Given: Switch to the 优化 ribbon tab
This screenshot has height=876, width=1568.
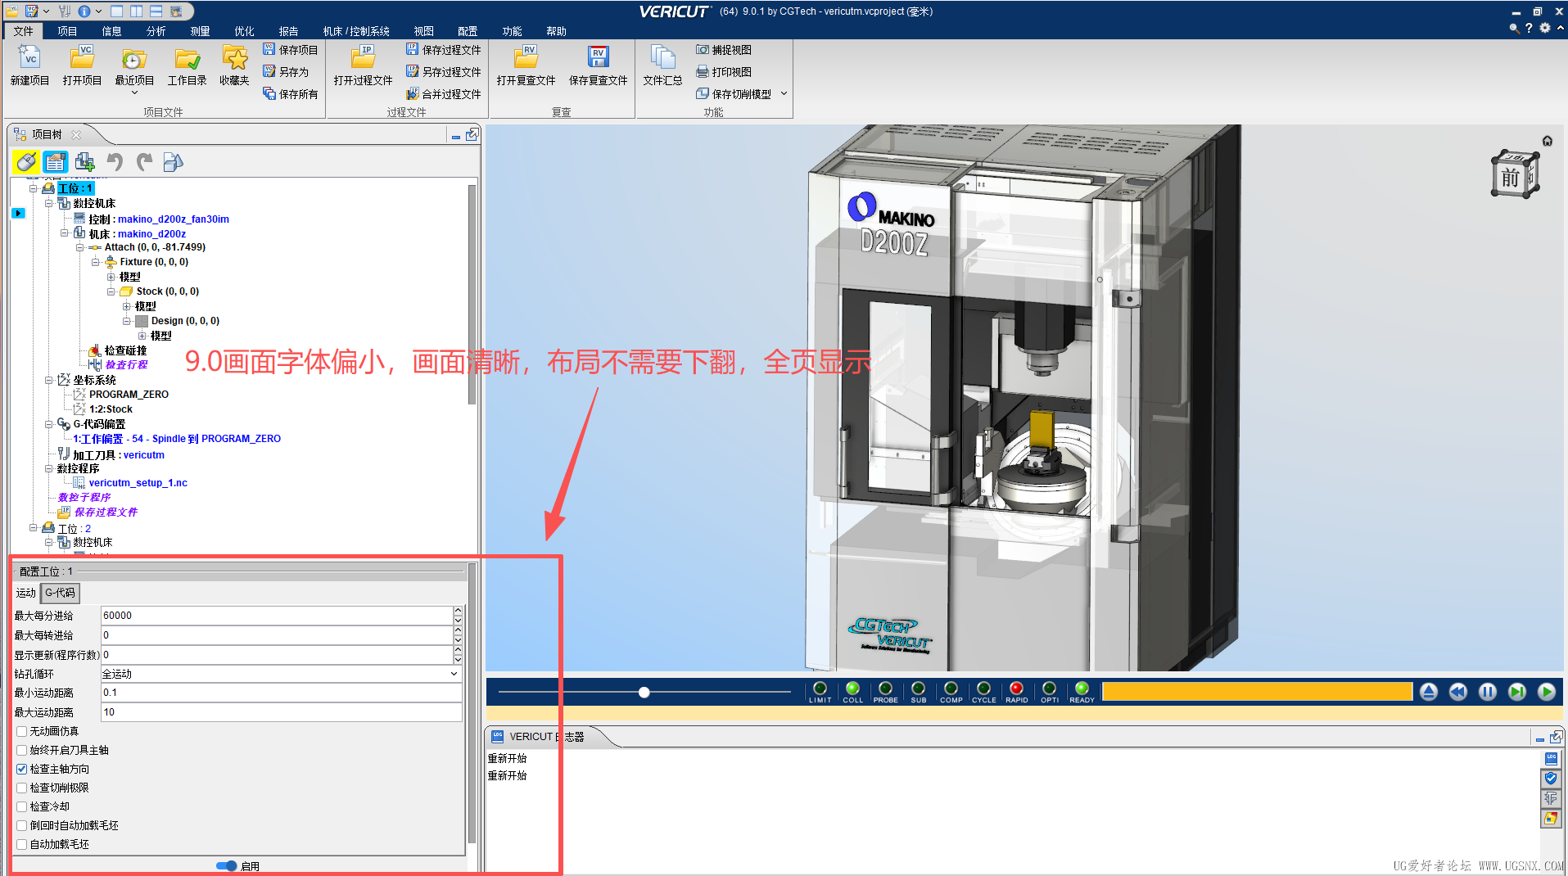Looking at the screenshot, I should (244, 31).
